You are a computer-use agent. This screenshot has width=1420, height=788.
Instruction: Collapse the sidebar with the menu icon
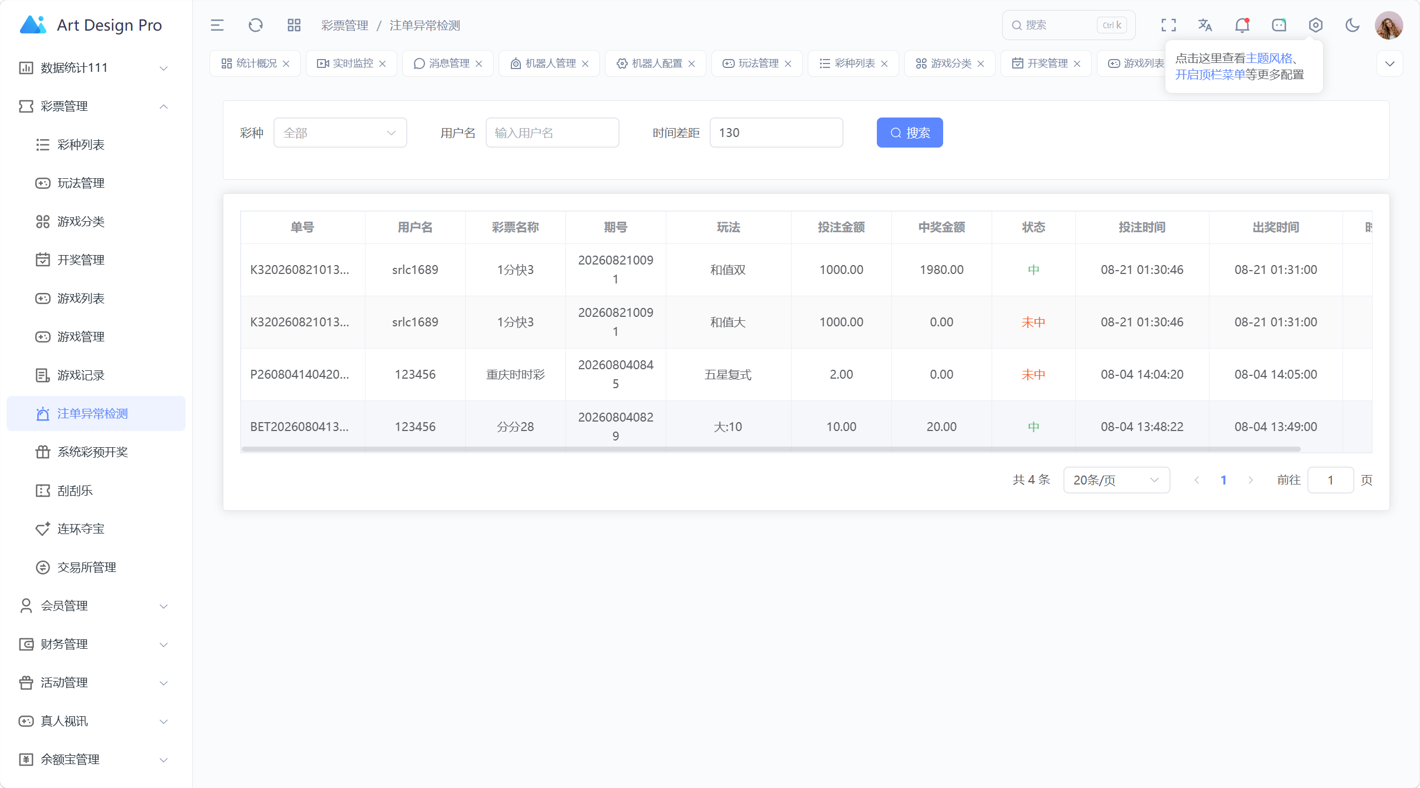pyautogui.click(x=217, y=25)
